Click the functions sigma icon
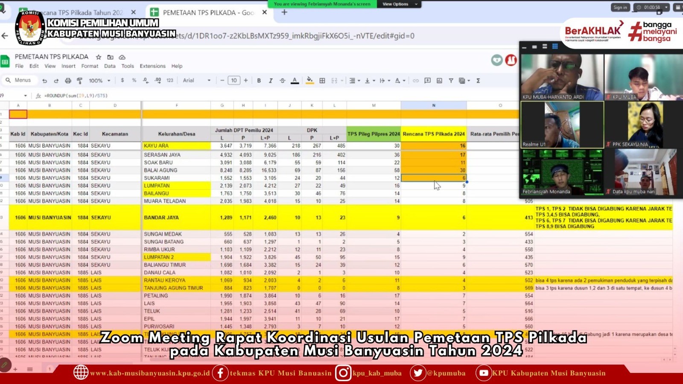 click(x=478, y=81)
